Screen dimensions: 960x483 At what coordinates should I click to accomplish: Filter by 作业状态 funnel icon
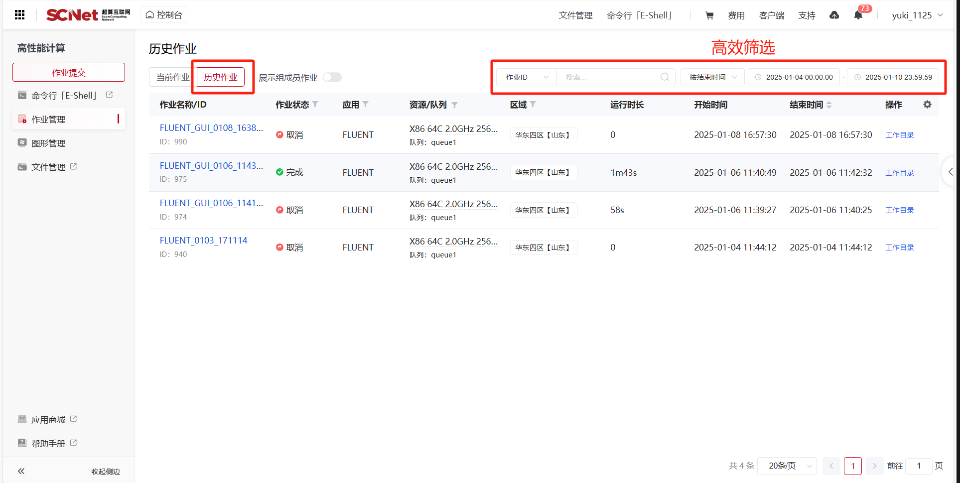click(315, 105)
